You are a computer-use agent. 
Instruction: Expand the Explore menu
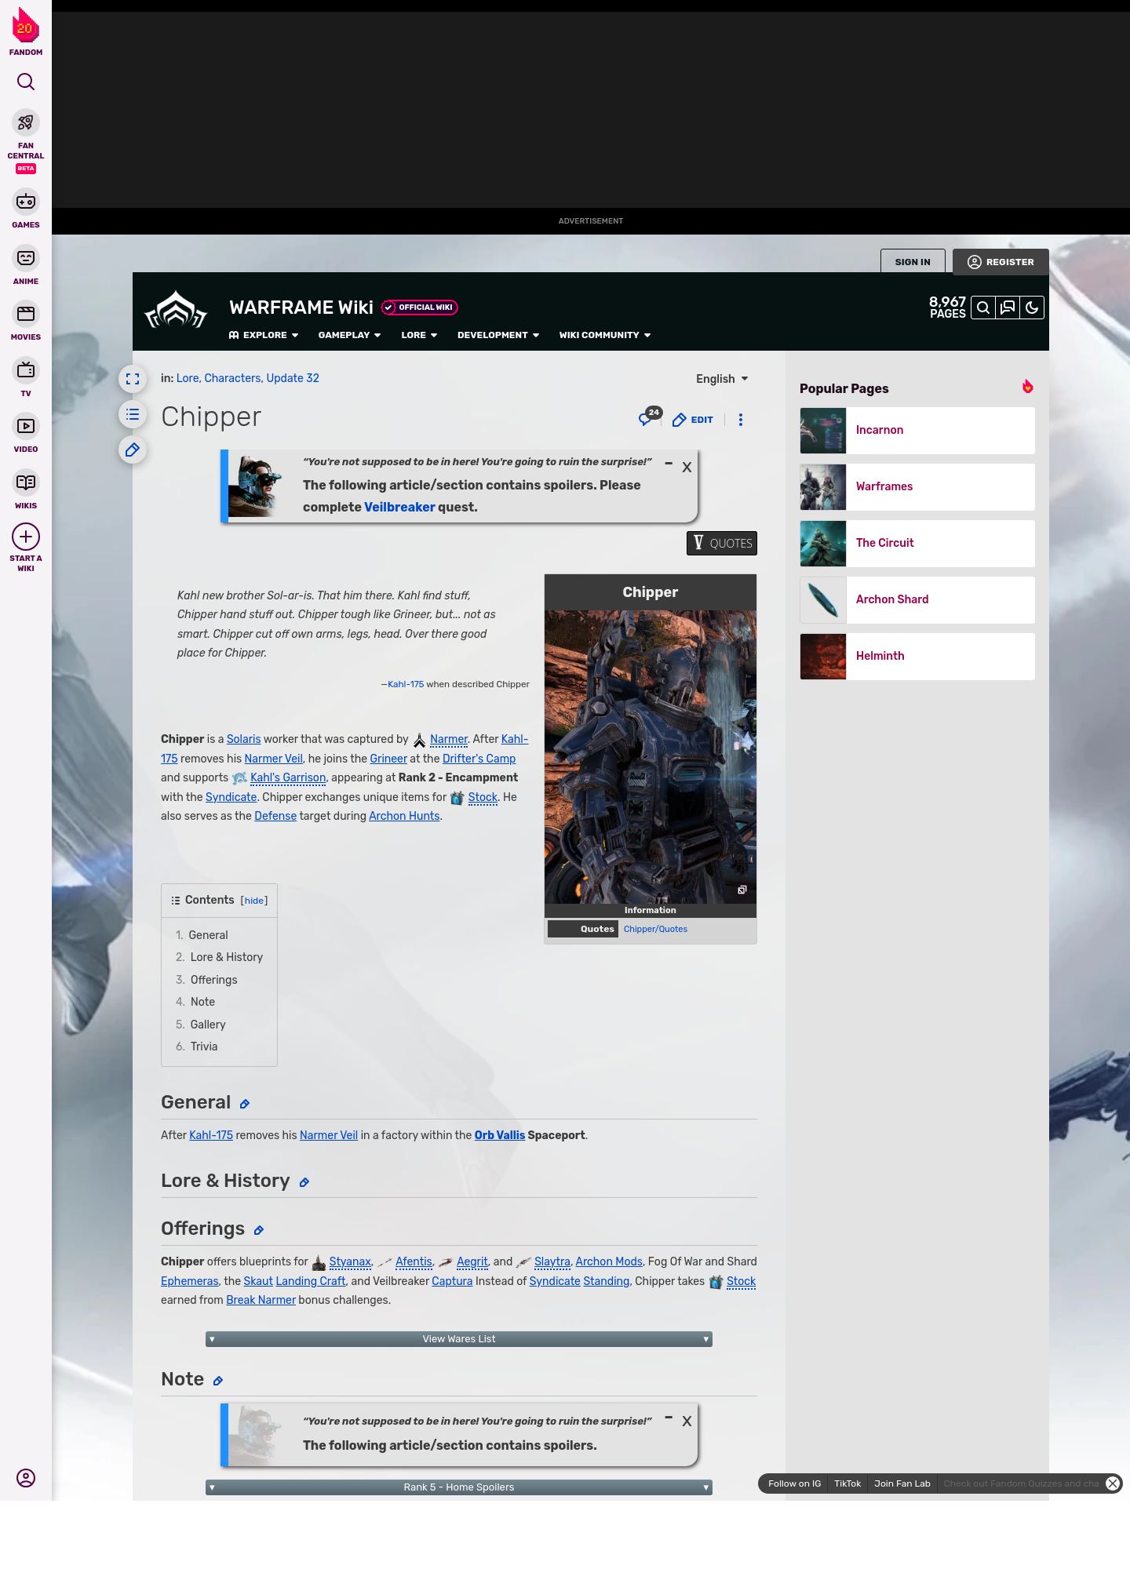click(264, 335)
